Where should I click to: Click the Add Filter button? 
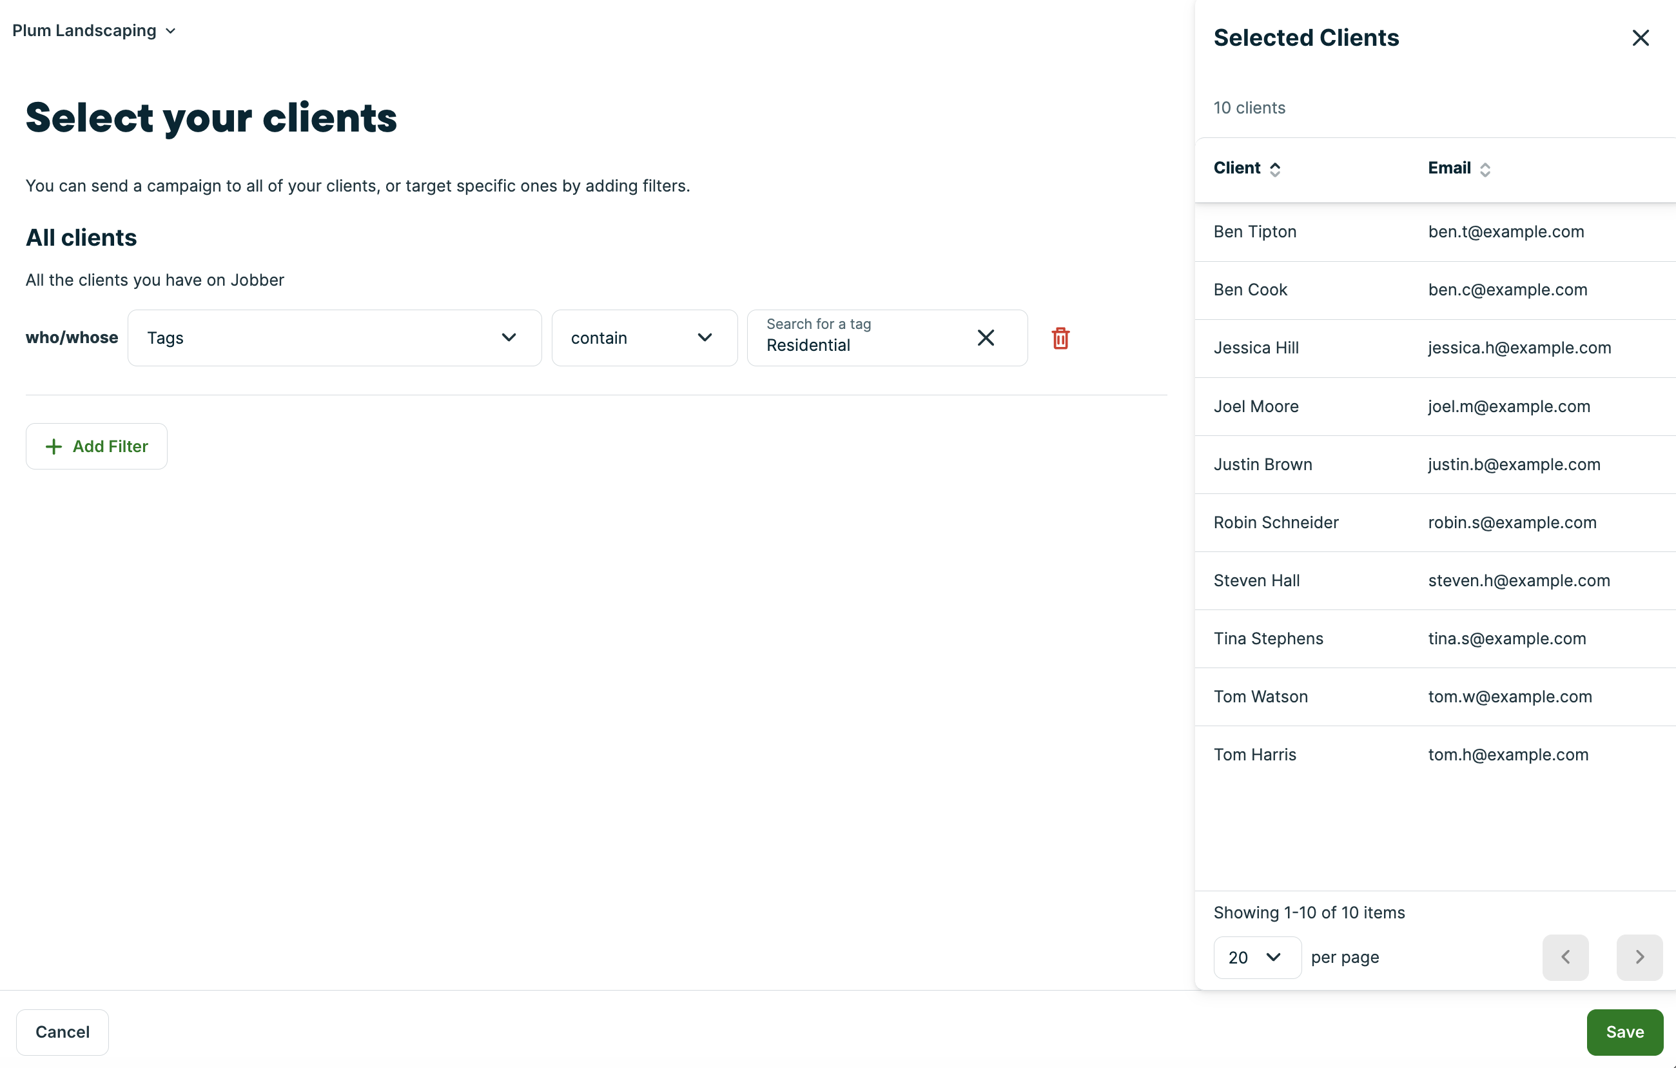pos(97,446)
